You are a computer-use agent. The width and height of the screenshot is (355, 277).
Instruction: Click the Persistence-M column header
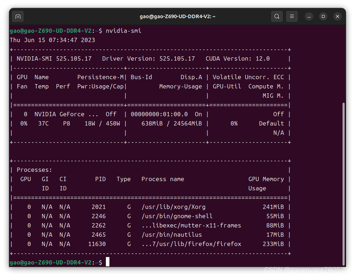[x=101, y=77]
